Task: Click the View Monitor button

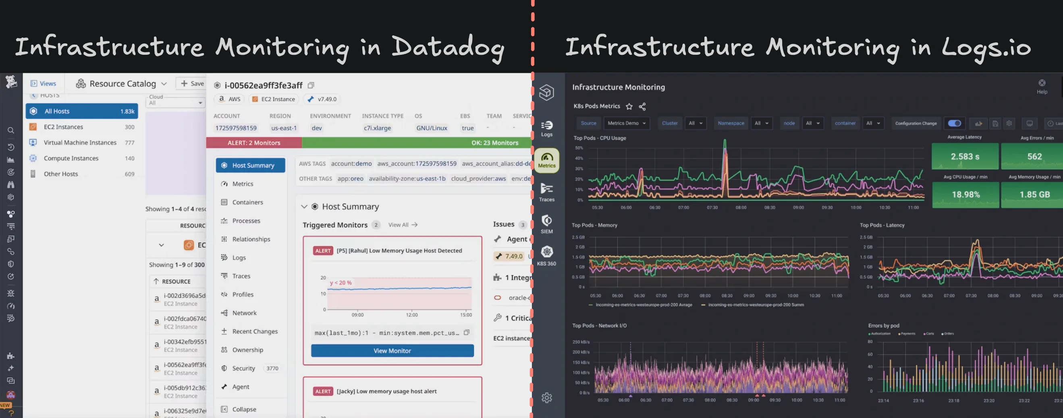Action: pos(392,350)
